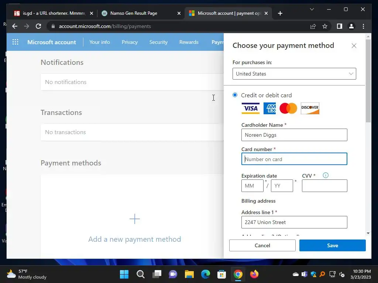Click the CVV info icon
This screenshot has width=378, height=283.
(x=326, y=175)
